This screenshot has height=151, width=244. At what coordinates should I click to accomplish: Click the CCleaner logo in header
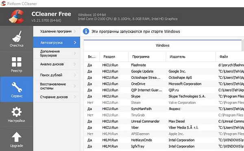tap(17, 17)
